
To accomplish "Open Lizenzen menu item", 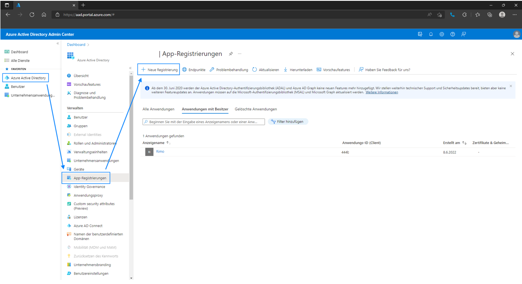I will (77, 217).
